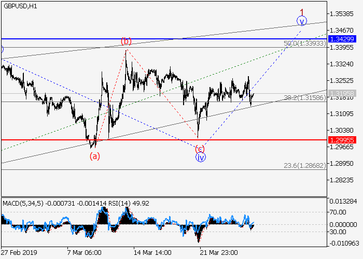Select the 38.2 Fibonacci level label
This screenshot has width=363, height=259.
coord(305,97)
